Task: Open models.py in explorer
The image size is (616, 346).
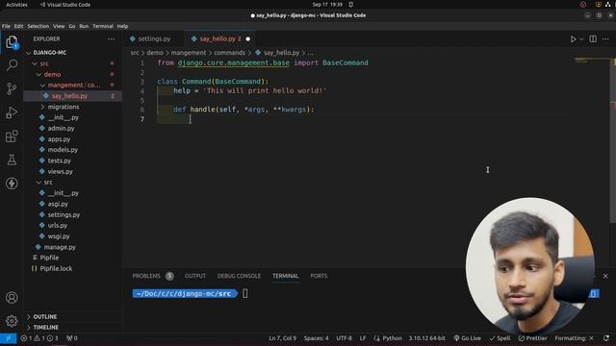Action: pyautogui.click(x=73, y=150)
